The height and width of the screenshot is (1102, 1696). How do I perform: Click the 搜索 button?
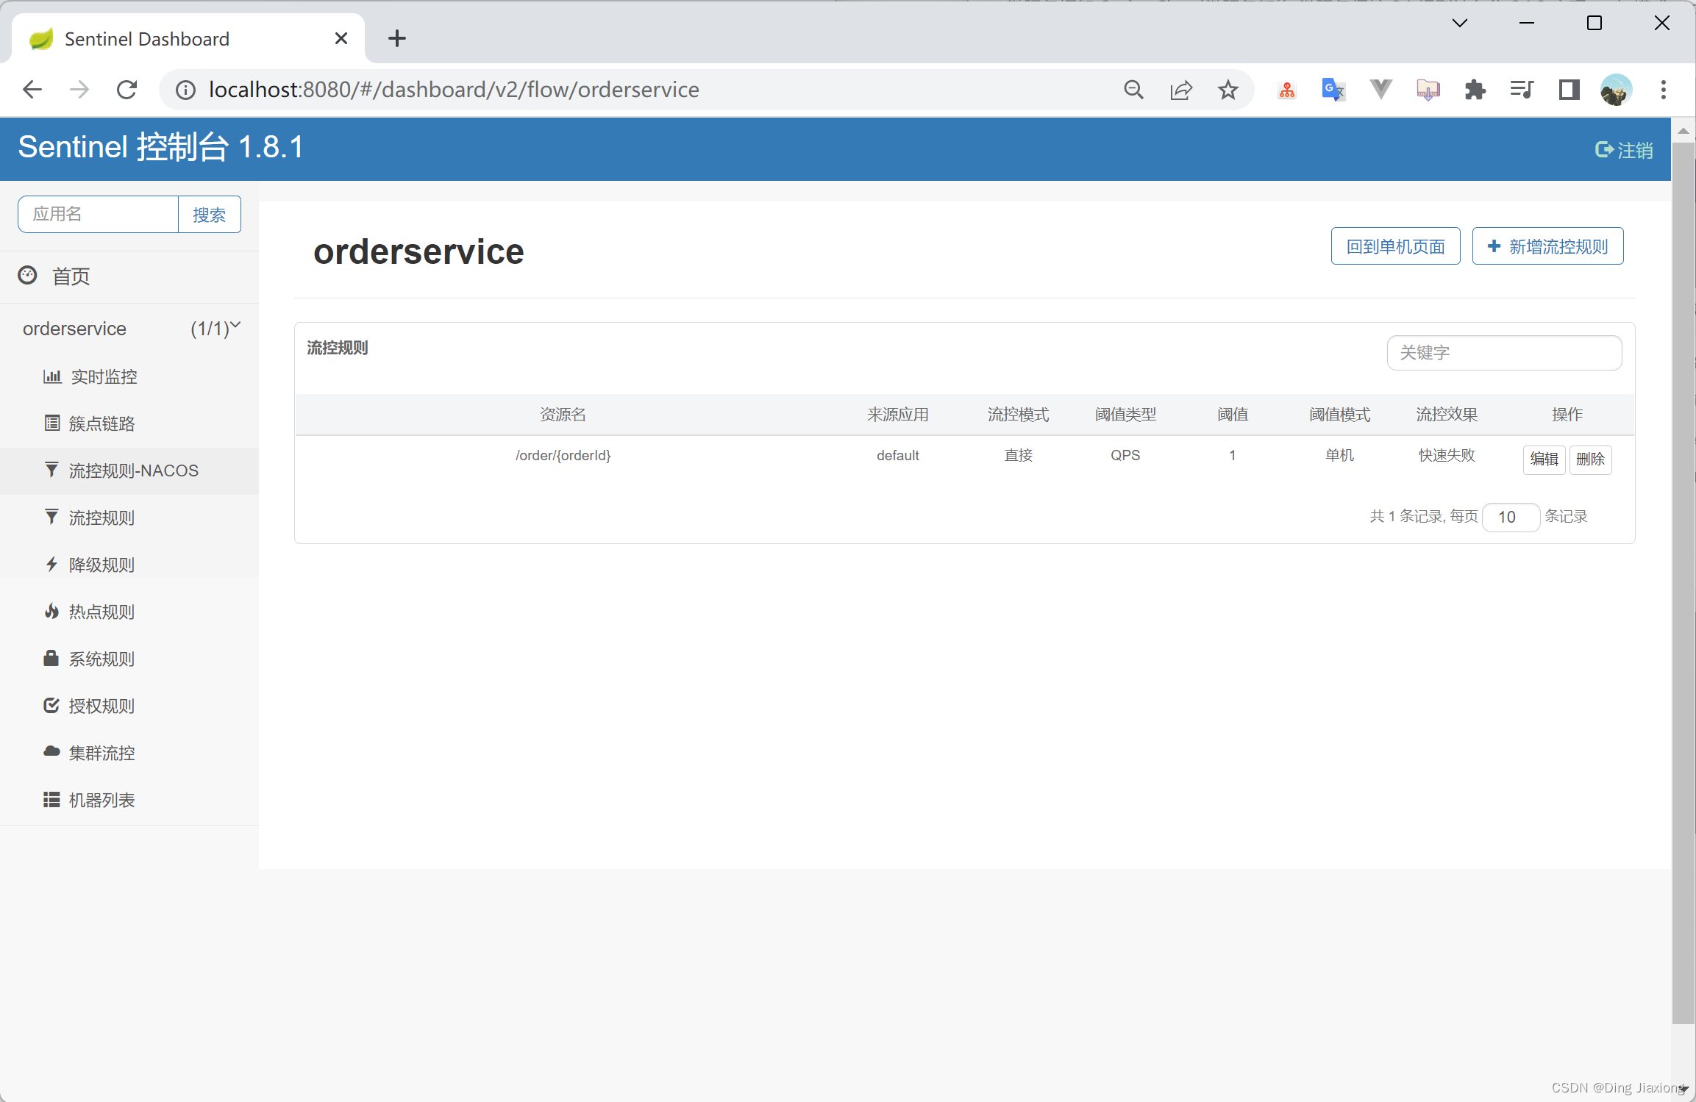point(210,214)
